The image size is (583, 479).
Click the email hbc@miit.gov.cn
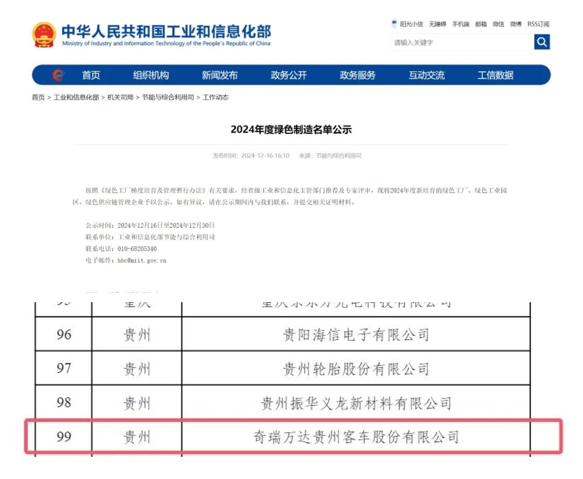point(142,260)
